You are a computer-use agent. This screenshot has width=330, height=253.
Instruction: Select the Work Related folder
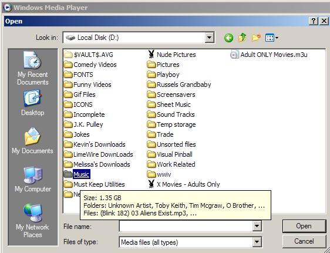click(x=171, y=164)
